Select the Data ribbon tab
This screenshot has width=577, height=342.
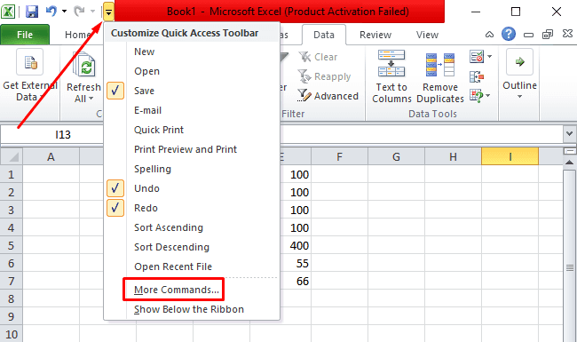coord(324,35)
